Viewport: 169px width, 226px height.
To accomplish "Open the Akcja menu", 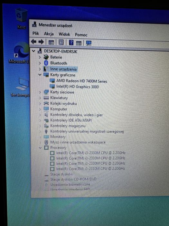I will tap(49, 34).
